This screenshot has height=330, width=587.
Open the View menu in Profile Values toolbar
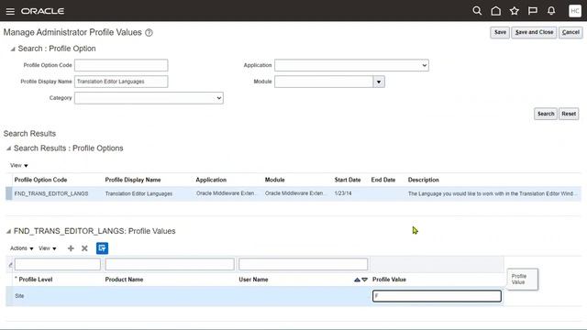tap(48, 248)
